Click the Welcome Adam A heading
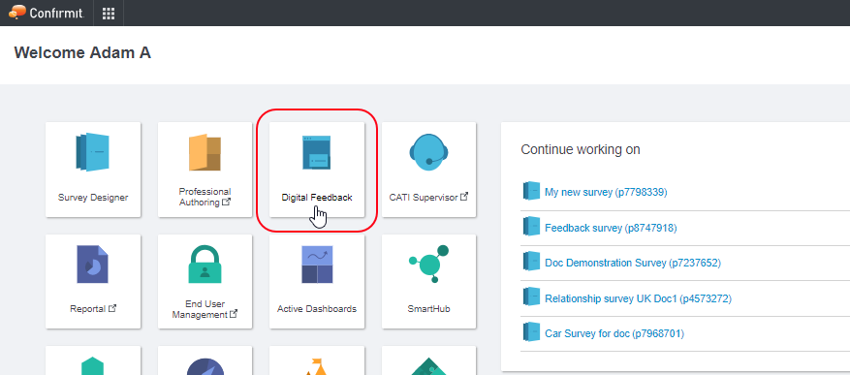850x375 pixels. click(82, 52)
